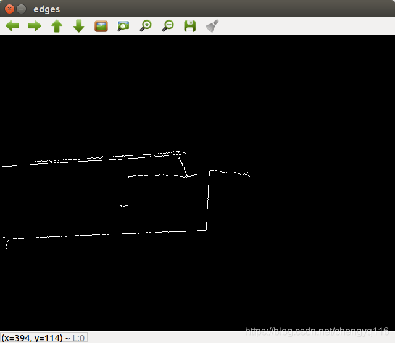
Task: Zoom in with the plus magnifier
Action: click(146, 26)
